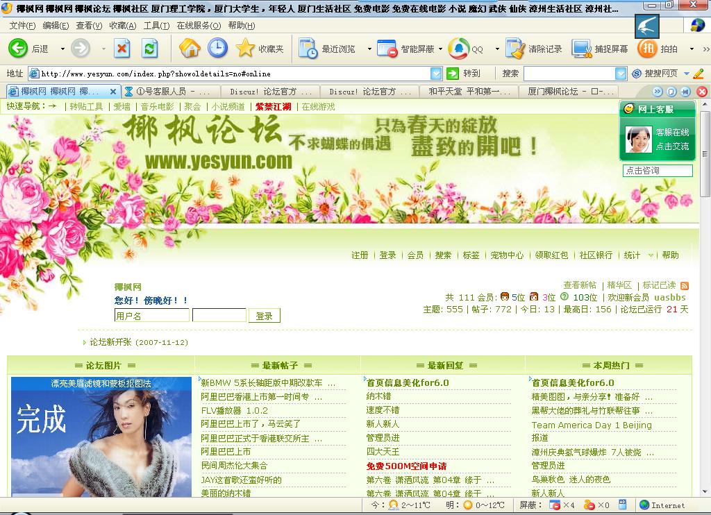711x515 pixels.
Task: Click the 注册 register link
Action: pyautogui.click(x=360, y=255)
